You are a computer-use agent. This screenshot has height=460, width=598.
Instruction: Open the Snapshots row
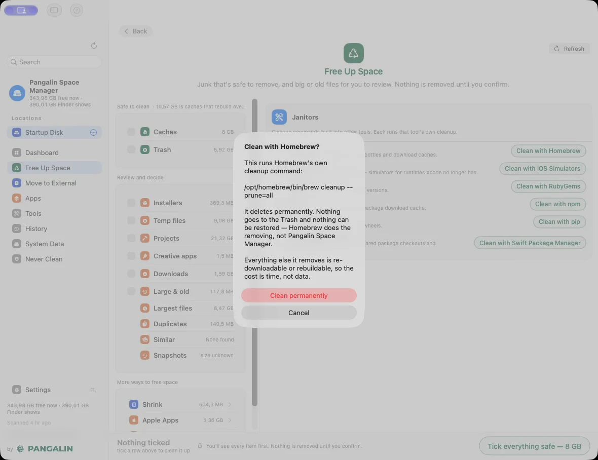pos(180,355)
